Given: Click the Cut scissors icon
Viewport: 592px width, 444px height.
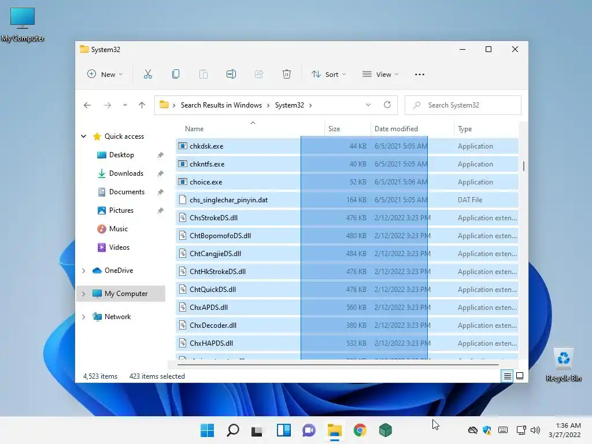Looking at the screenshot, I should pos(147,75).
